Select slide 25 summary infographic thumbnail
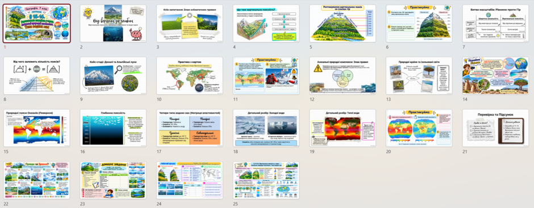This screenshot has width=534, height=208. [266, 180]
